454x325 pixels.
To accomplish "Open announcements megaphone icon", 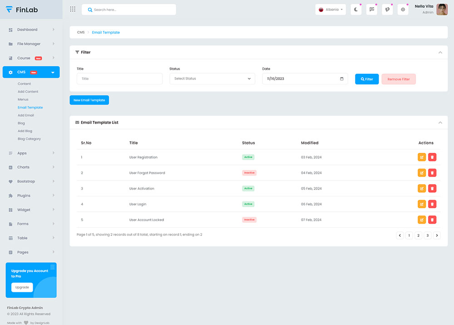I will 387,10.
